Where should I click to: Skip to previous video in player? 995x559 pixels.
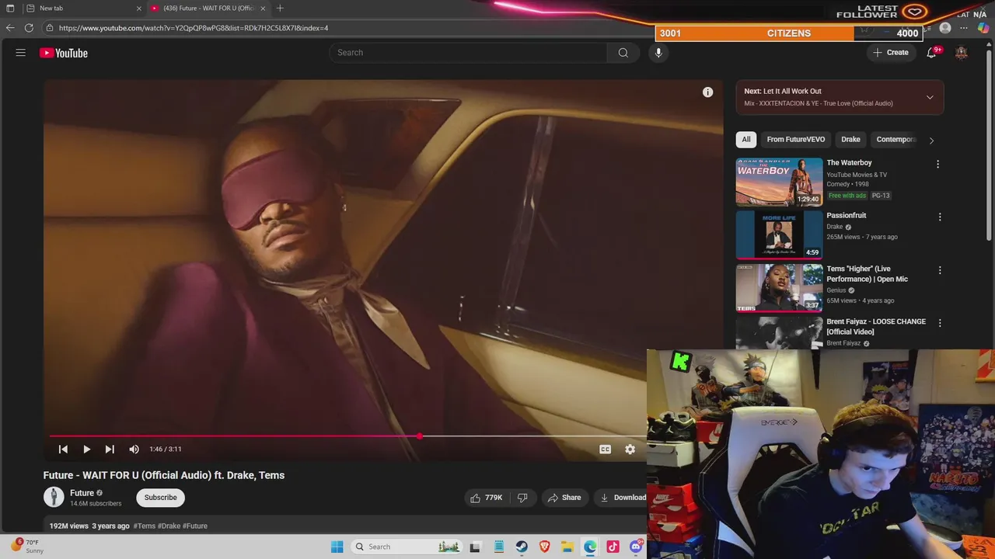point(64,449)
